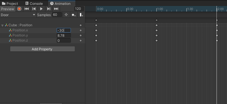This screenshot has height=104, width=227.
Task: Click the Add keyframe icon
Action: point(74,15)
